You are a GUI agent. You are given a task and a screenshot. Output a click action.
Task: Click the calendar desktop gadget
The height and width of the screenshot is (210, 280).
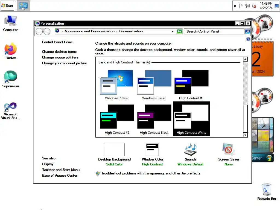click(x=262, y=58)
